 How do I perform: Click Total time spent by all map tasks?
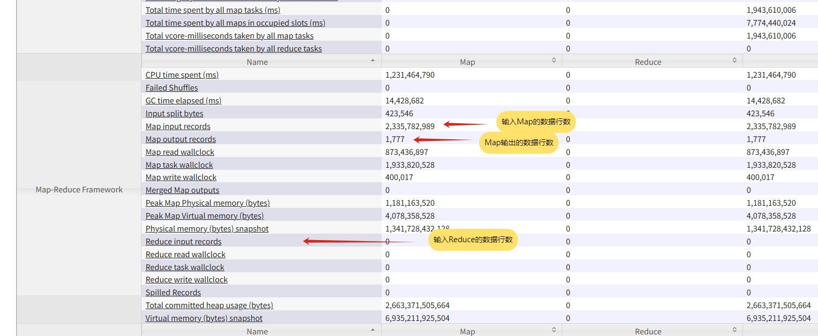click(x=213, y=10)
